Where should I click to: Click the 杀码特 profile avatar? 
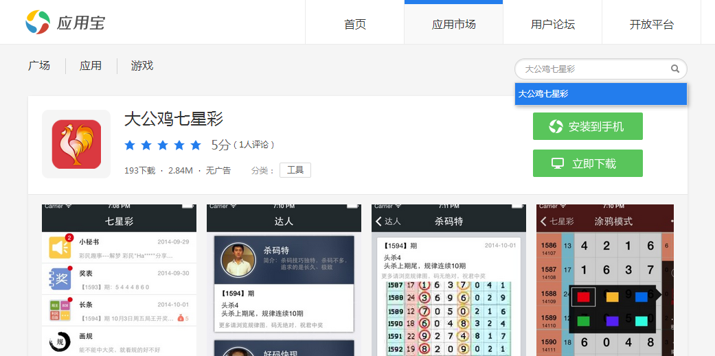pyautogui.click(x=238, y=259)
